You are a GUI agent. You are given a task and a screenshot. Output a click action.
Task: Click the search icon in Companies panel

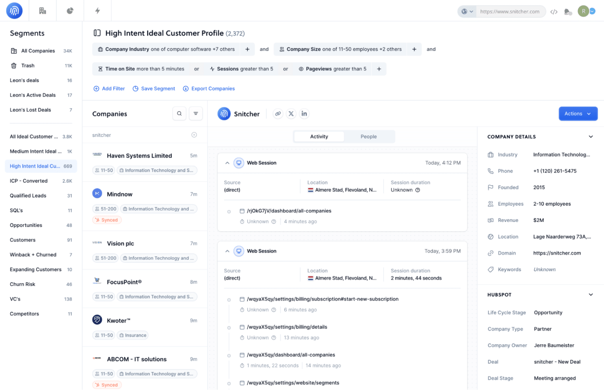click(x=179, y=114)
